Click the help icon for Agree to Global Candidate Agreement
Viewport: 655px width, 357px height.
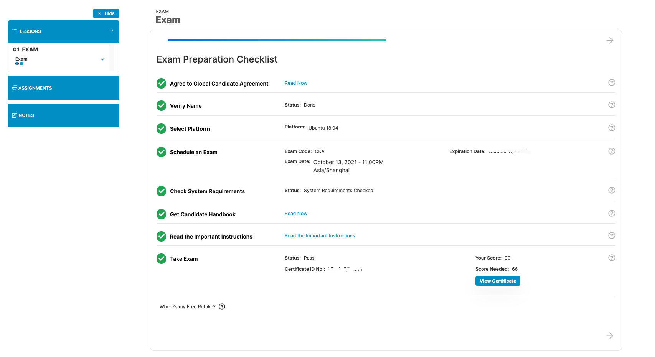coord(612,82)
